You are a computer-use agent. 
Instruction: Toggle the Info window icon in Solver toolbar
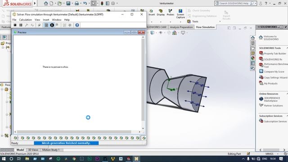click(52, 25)
